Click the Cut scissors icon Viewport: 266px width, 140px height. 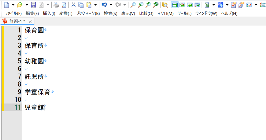click(x=74, y=5)
